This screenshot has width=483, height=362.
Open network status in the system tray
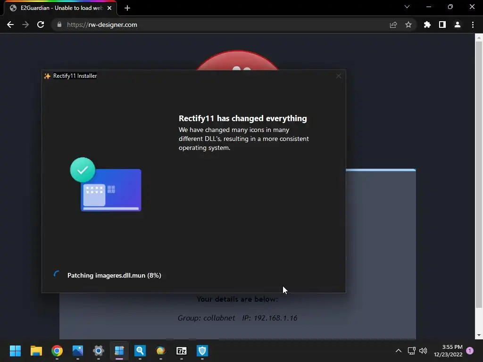point(411,351)
